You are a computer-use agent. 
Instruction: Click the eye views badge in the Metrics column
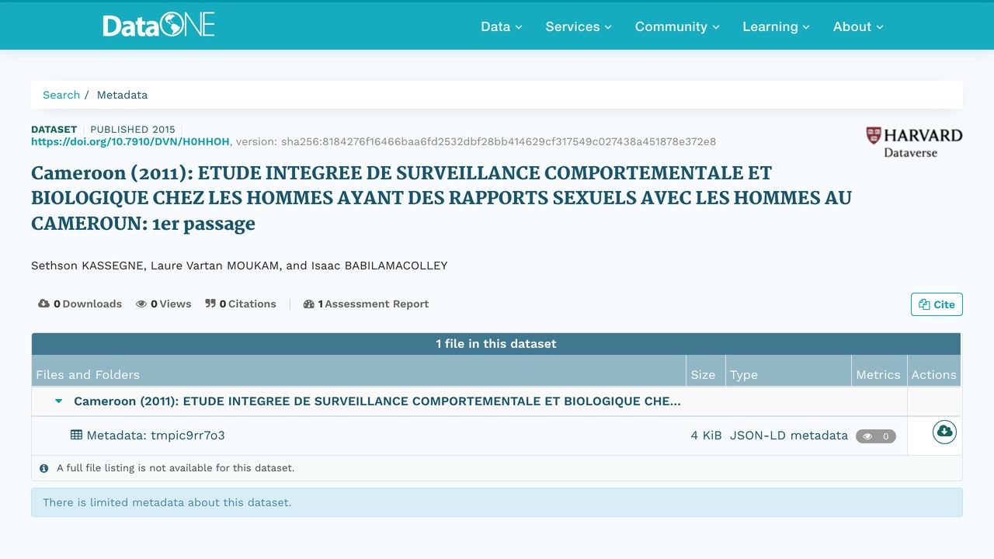(x=875, y=436)
